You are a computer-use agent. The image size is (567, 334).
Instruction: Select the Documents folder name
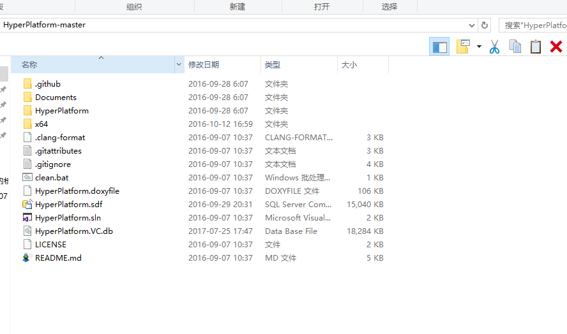pos(56,98)
